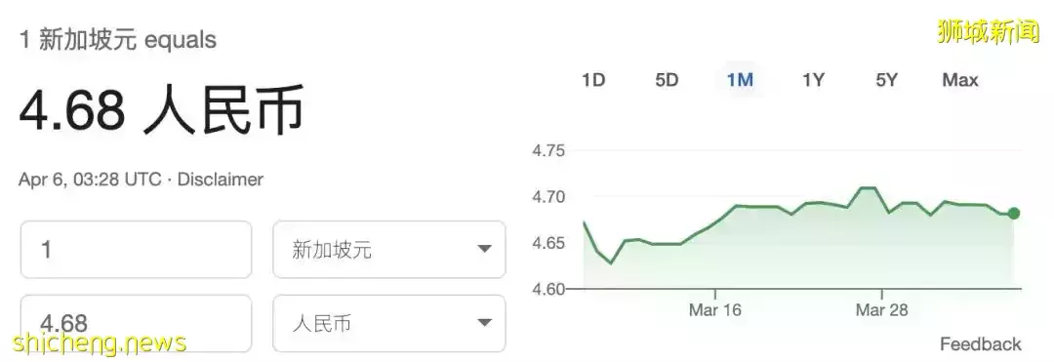Click the Mar 28 axis marker
1054x362 pixels.
[x=881, y=310]
